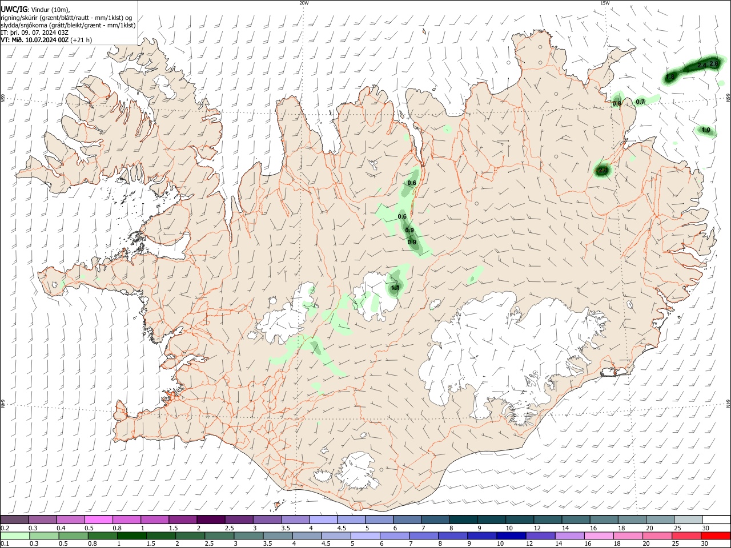Viewport: 731px width, 548px height.
Task: Click the 20W longitude label
Action: coord(304,3)
